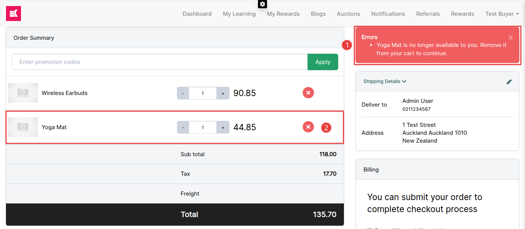Open My Learning page
The image size is (525, 229).
tap(239, 14)
